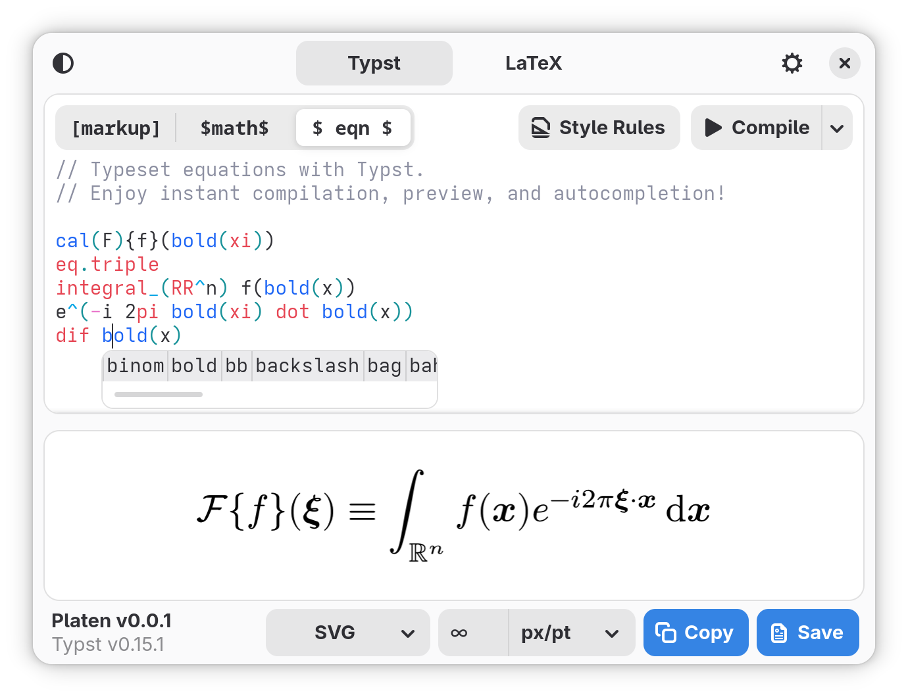Click 'Typst v0.15.1' version text

[x=108, y=644]
